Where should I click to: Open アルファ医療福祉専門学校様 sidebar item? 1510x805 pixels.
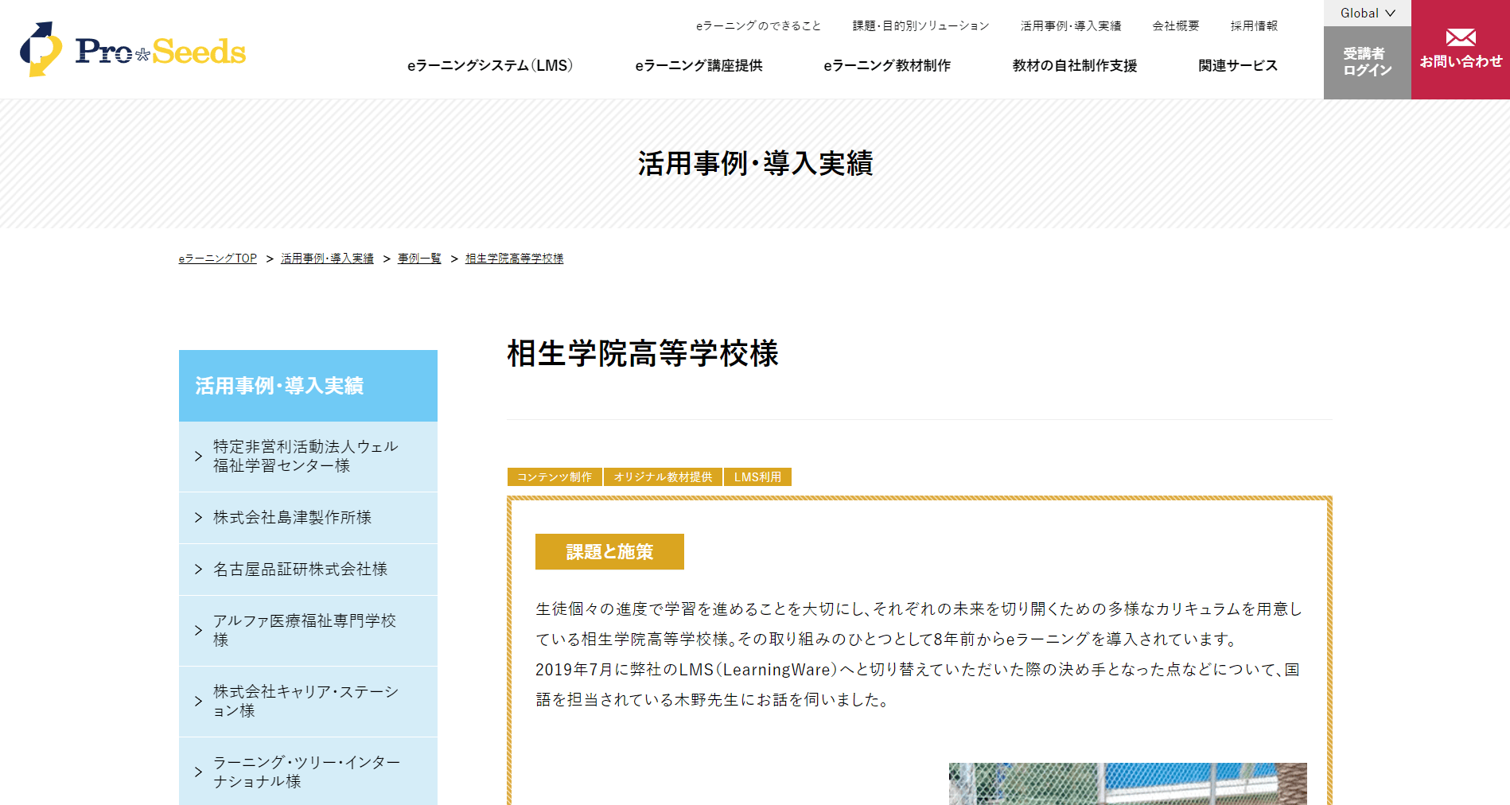click(308, 630)
